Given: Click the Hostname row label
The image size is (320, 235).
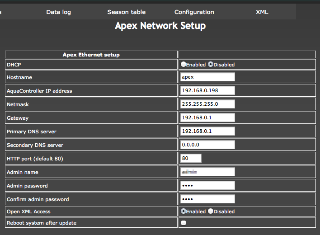Looking at the screenshot, I should pyautogui.click(x=19, y=77).
